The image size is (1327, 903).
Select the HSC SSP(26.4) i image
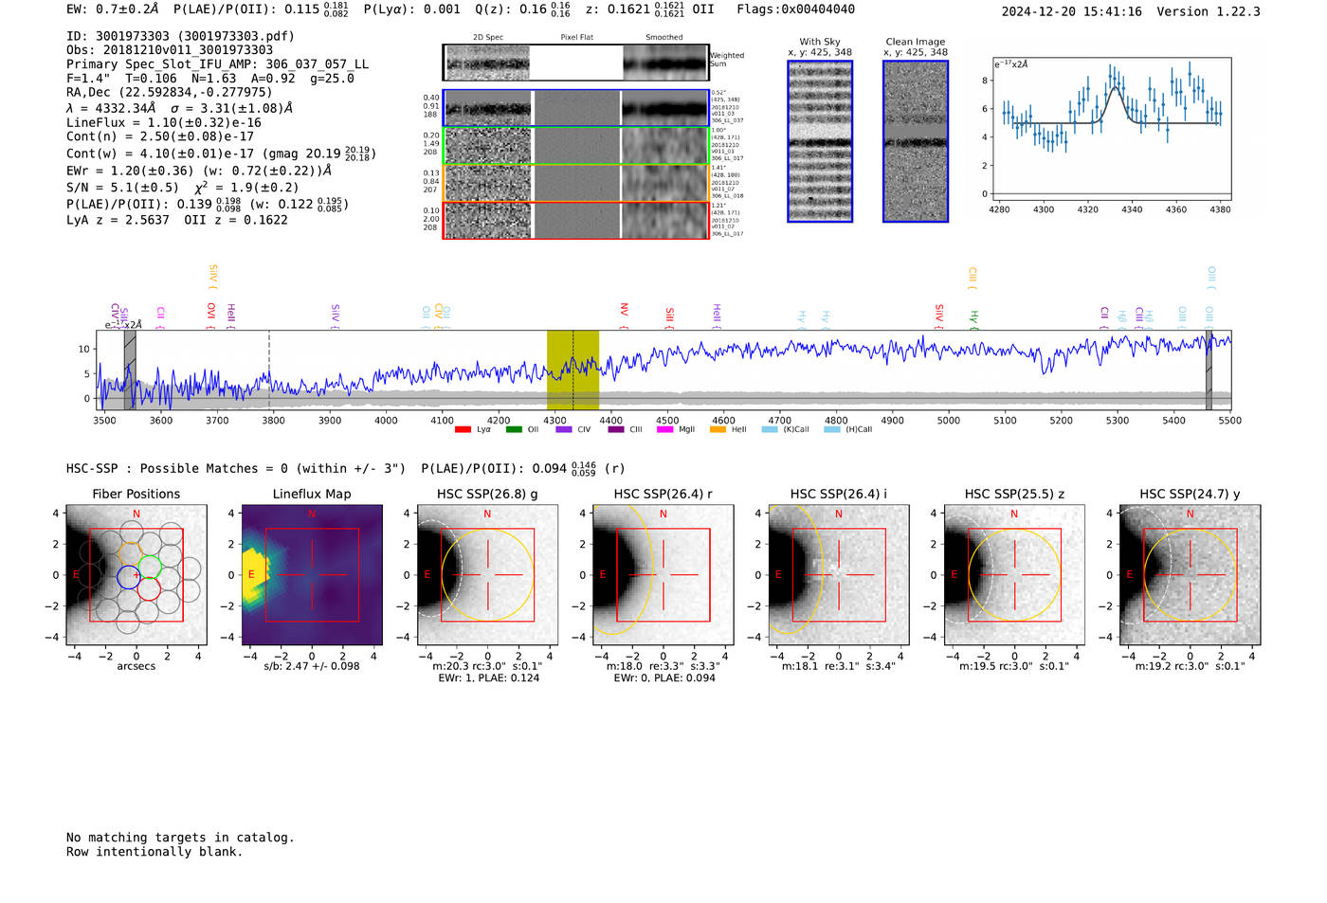(839, 575)
